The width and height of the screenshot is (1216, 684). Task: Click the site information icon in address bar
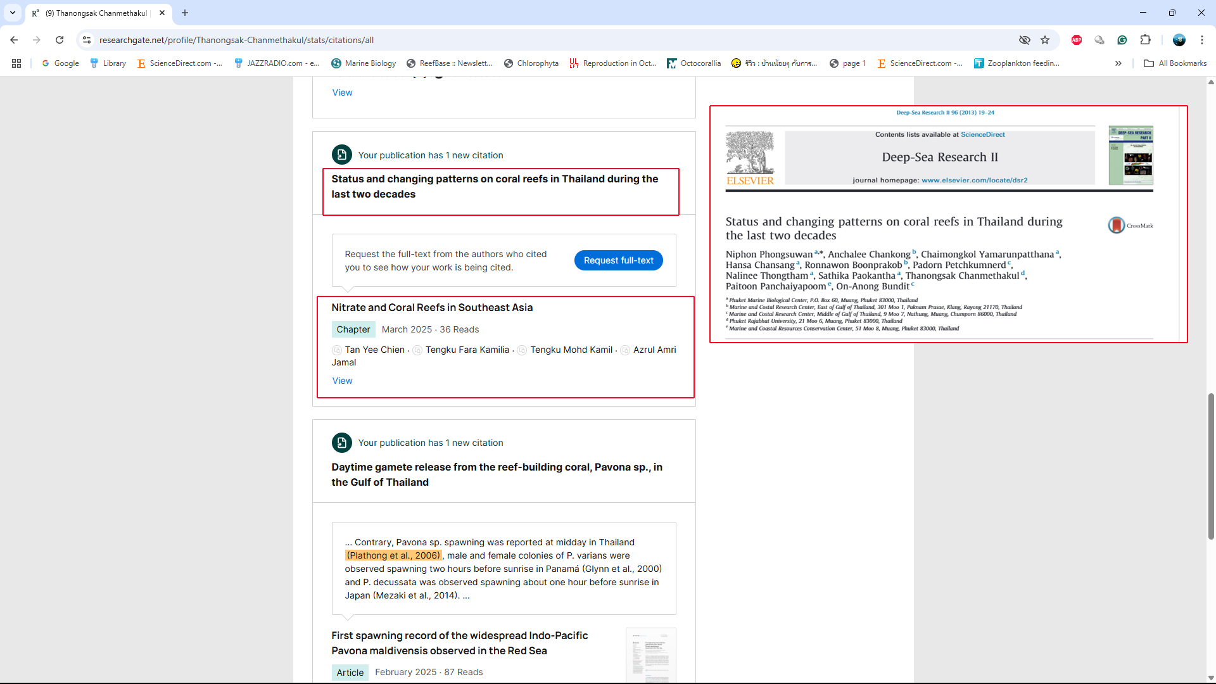coord(87,40)
